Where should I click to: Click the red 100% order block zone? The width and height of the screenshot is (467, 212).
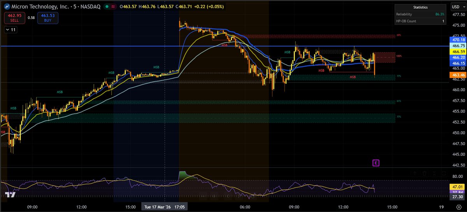tap(385, 57)
